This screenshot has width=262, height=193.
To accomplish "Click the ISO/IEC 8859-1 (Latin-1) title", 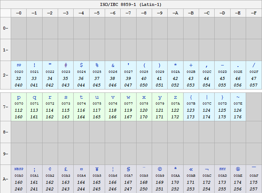I will pyautogui.click(x=131, y=4).
